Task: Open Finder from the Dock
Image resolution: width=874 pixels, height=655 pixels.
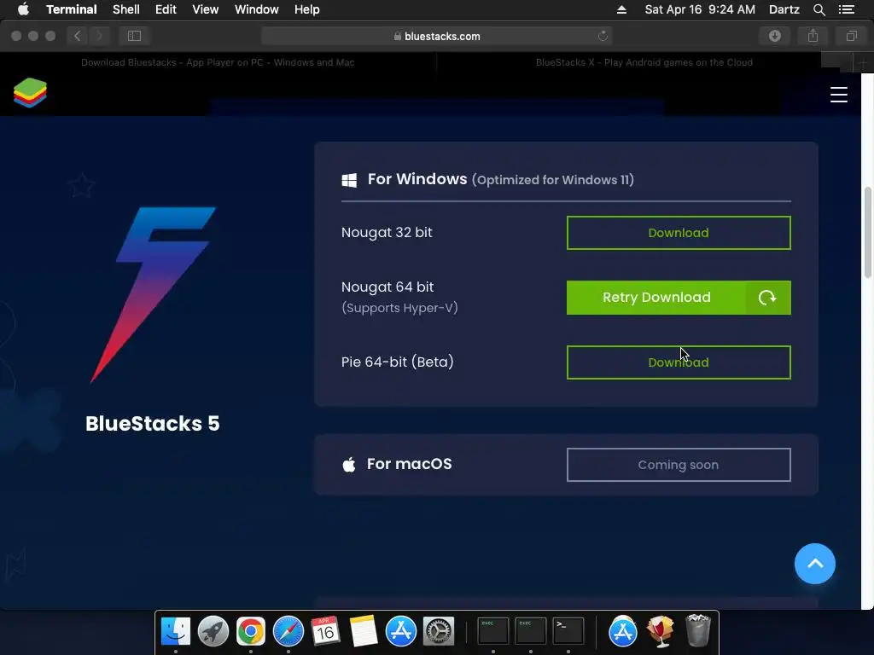Action: 176,631
